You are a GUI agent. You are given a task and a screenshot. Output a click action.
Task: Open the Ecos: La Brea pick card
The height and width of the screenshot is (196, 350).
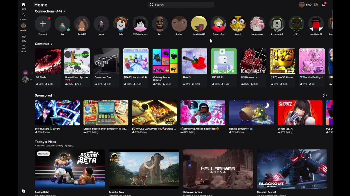(x=144, y=169)
